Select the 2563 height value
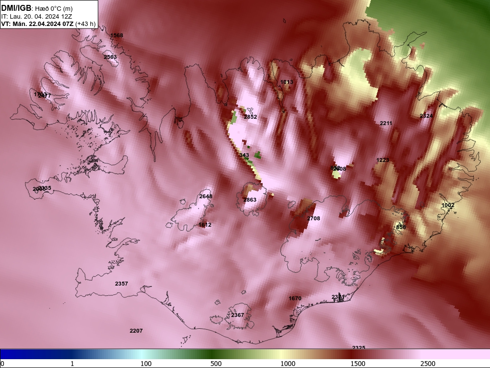This screenshot has height=368, width=490. [110, 57]
